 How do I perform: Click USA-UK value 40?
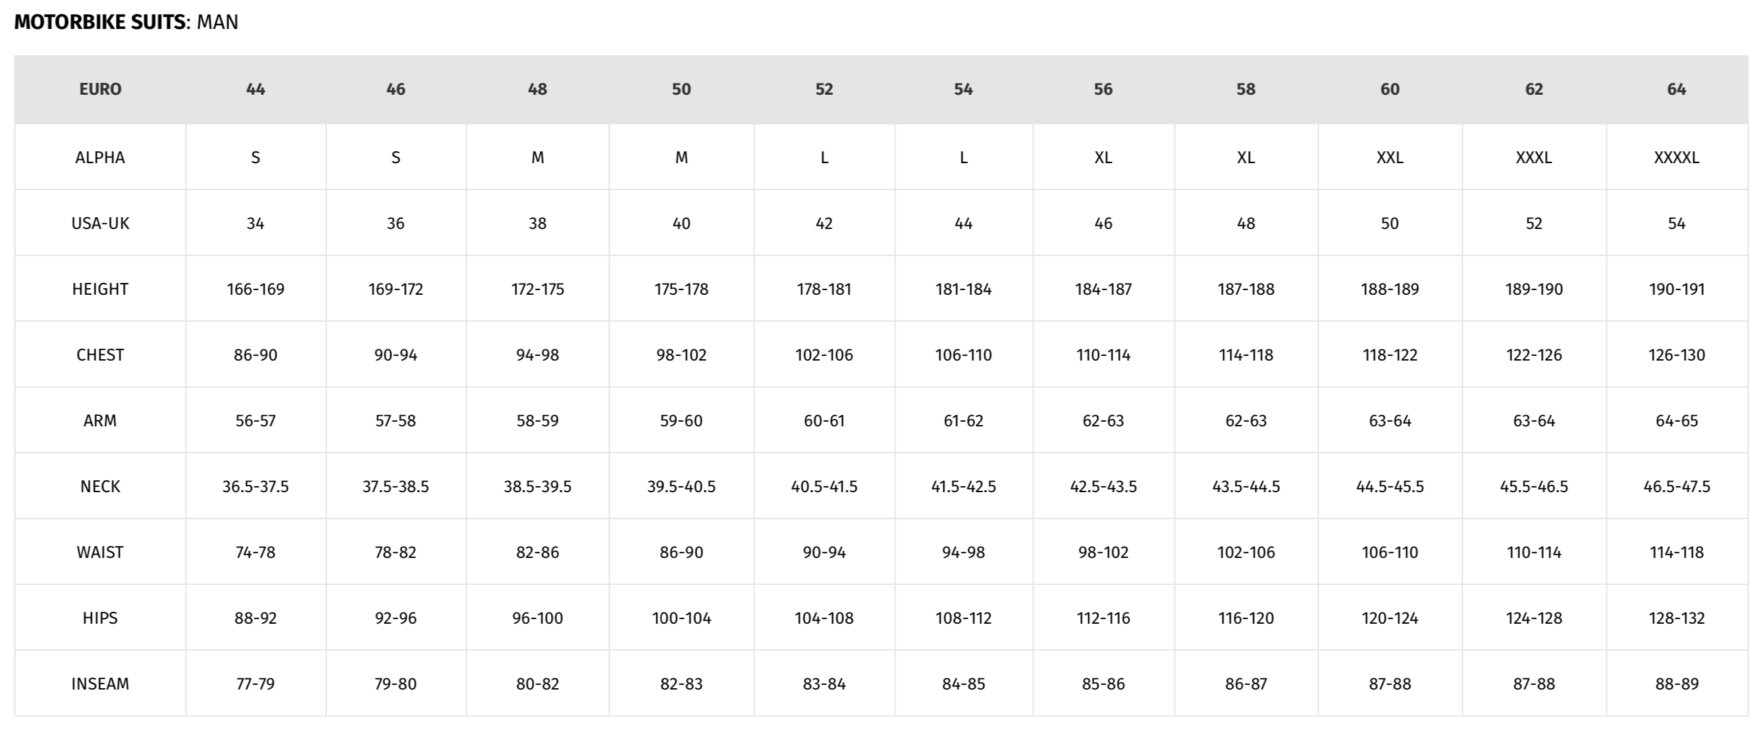681,223
